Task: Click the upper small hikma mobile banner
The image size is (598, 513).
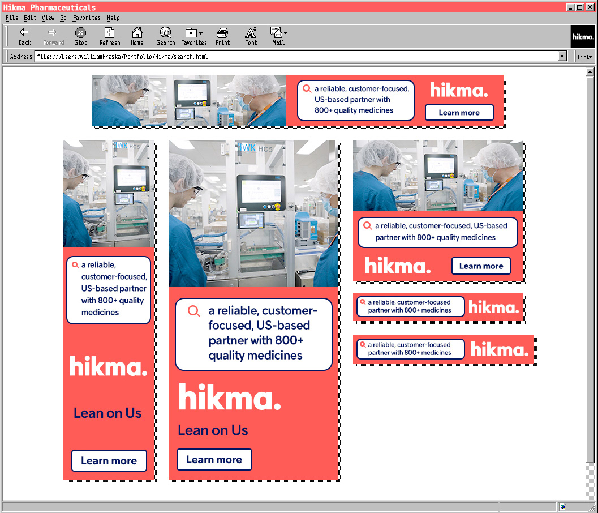Action: [x=437, y=307]
